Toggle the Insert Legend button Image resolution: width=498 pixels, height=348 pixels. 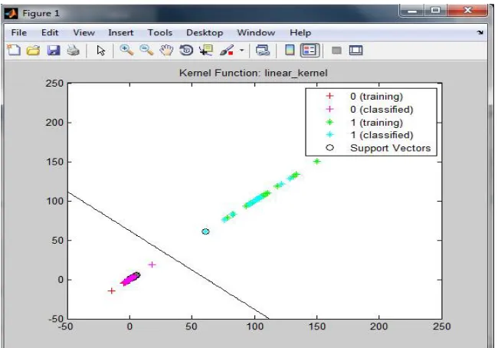click(310, 51)
